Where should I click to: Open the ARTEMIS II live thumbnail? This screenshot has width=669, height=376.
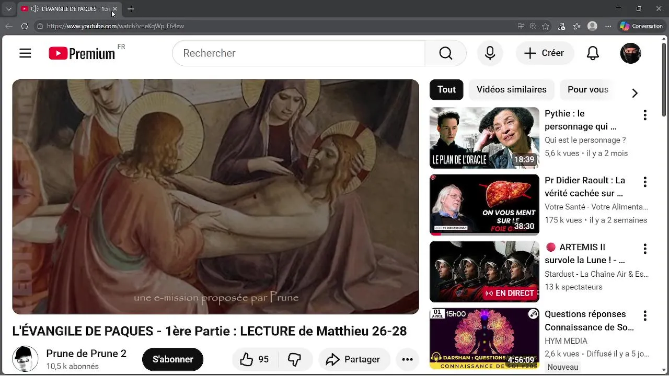[x=485, y=272]
